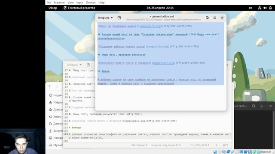The width and height of the screenshot is (275, 154).
Task: Toggle ВСТ insert mode in status bar
Action: click(x=226, y=145)
